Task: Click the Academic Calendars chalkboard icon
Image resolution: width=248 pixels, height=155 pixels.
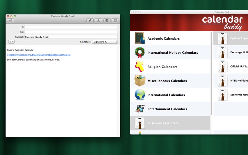Action: coord(140,38)
